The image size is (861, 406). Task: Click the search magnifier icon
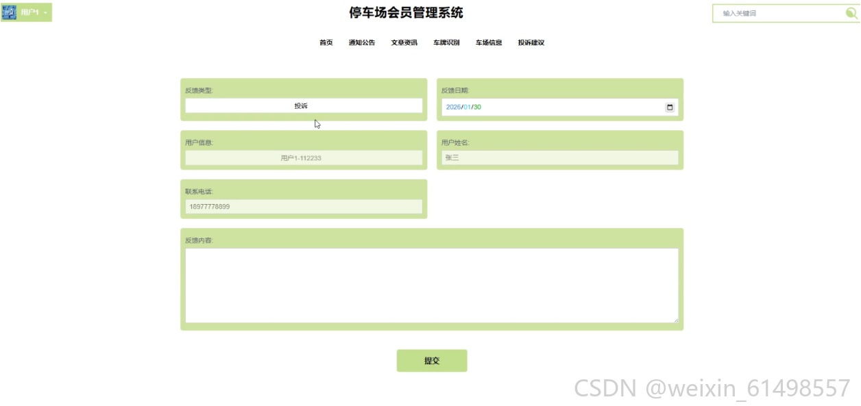click(851, 13)
